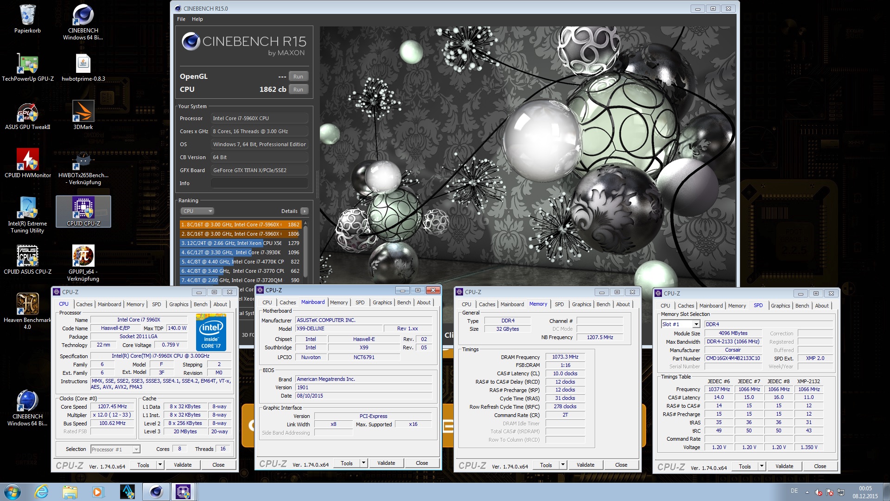Open bottom CINEBENCH Windows 64 Bit shortcut

point(28,408)
